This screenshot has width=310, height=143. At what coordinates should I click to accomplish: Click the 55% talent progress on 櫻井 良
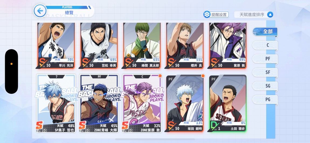(199, 59)
